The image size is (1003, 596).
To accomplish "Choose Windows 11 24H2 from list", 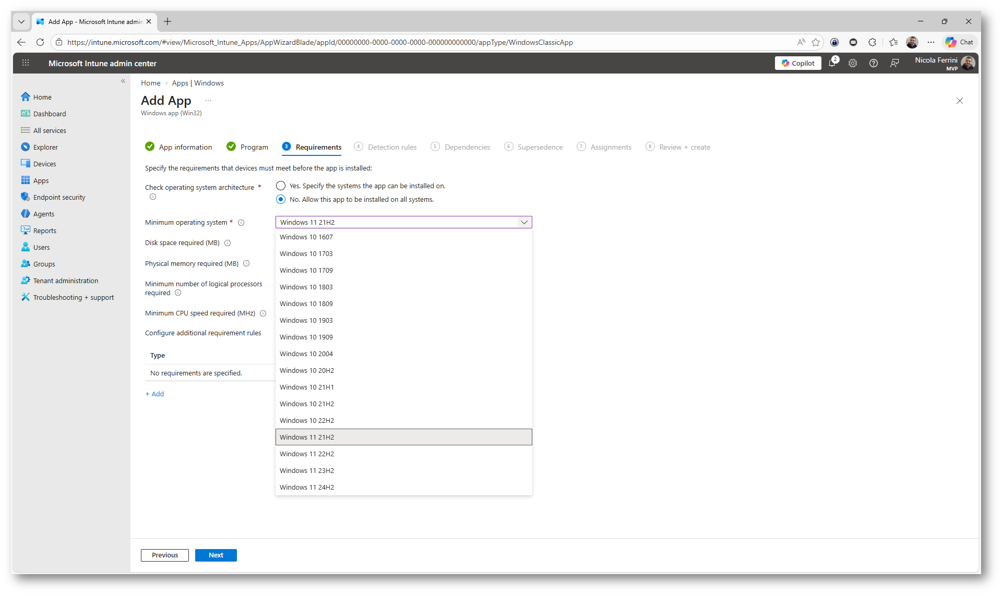I will pyautogui.click(x=307, y=487).
